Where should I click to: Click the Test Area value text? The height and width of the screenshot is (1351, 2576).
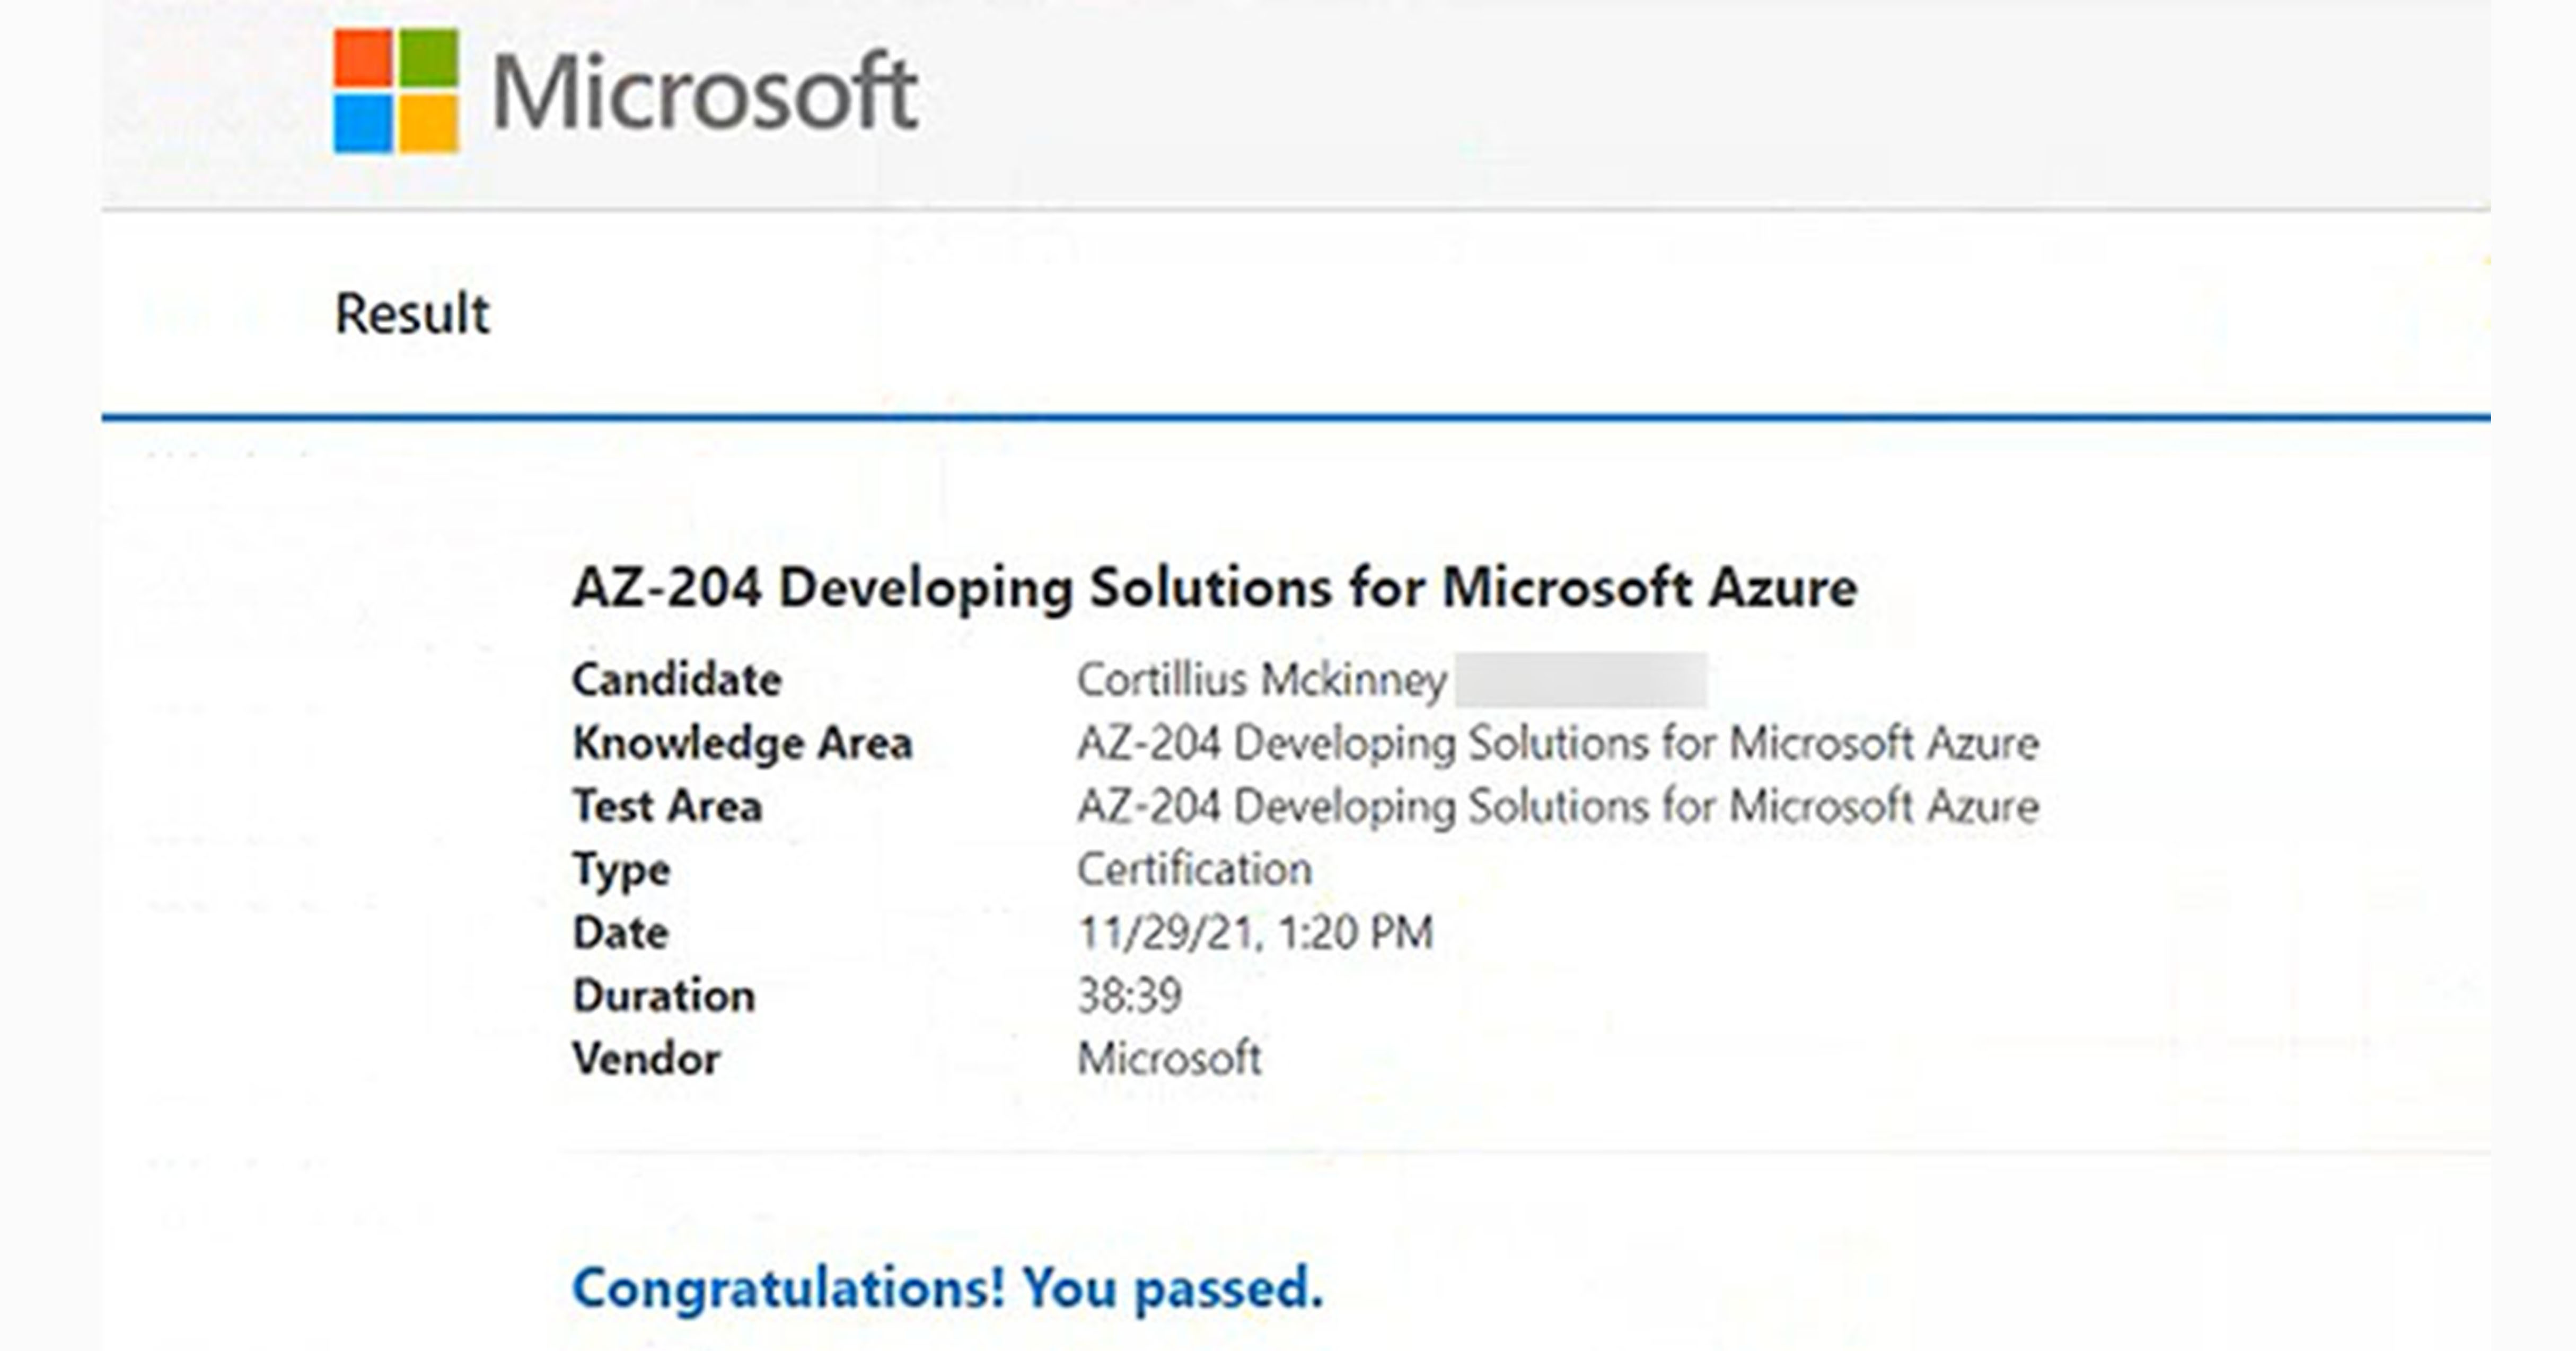point(1557,806)
